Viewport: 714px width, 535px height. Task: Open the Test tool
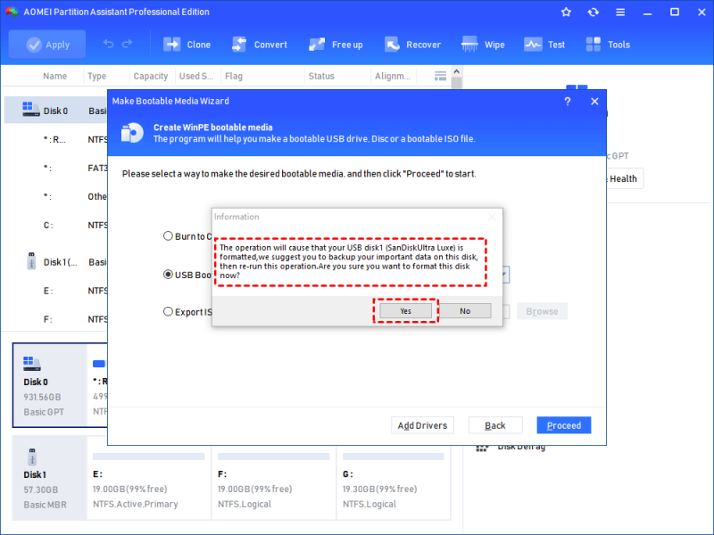tap(544, 45)
